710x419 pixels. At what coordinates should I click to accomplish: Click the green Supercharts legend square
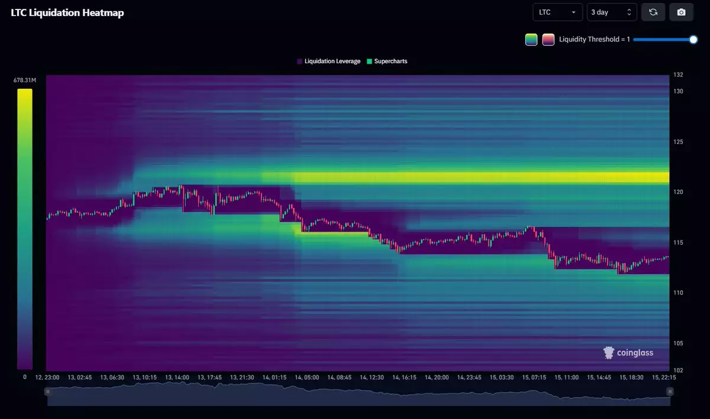(x=369, y=61)
